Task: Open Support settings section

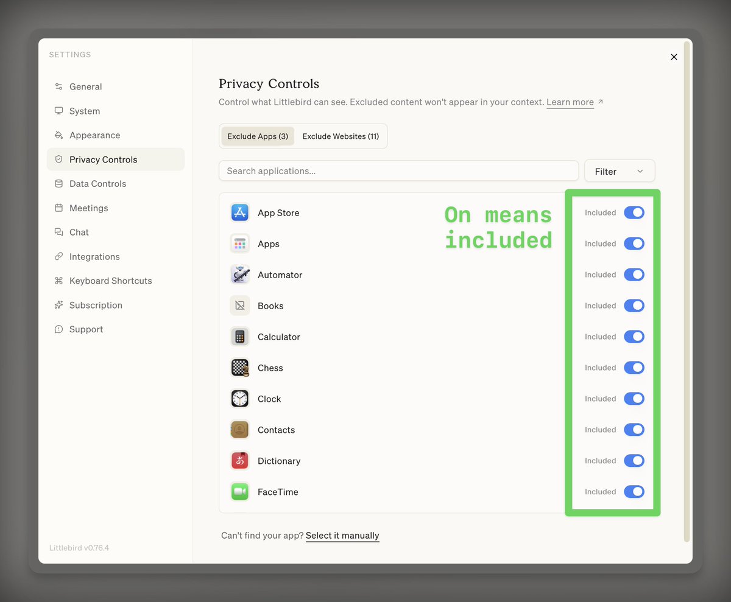Action: [x=116, y=329]
